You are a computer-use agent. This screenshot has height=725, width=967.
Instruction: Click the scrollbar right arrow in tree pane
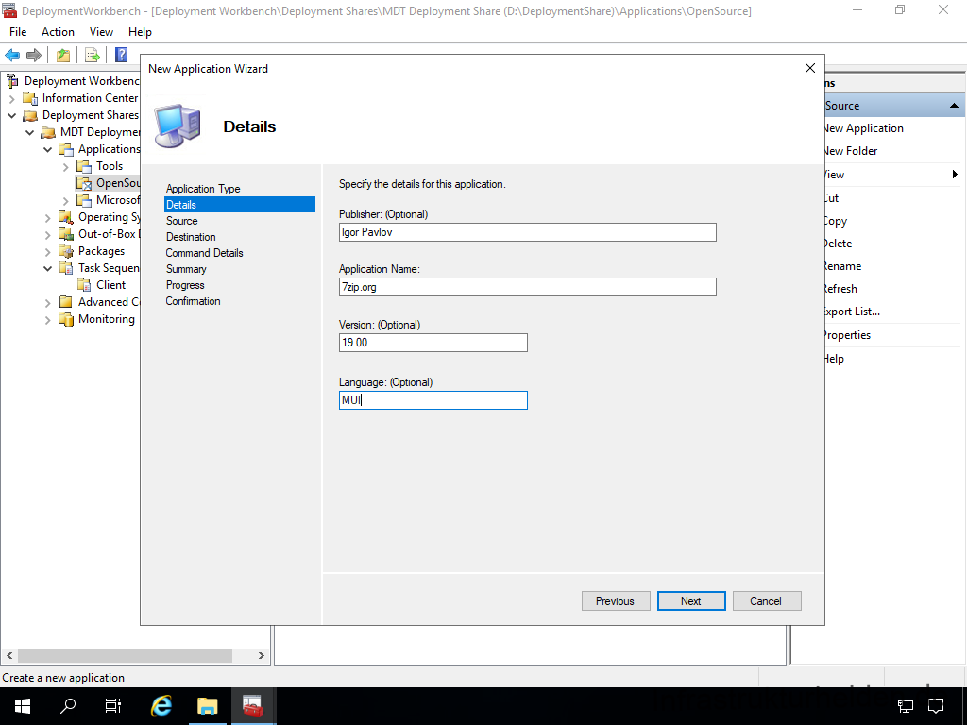[x=262, y=655]
